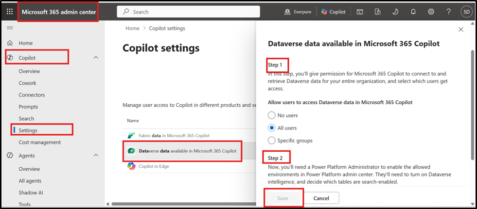Click the Step 2 heading
Image resolution: width=477 pixels, height=209 pixels.
pos(275,158)
